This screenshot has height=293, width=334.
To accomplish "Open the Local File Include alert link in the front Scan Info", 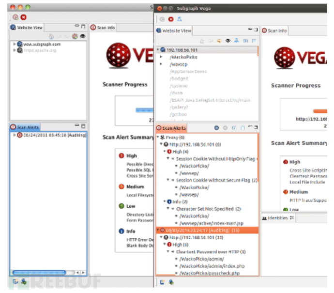I will (x=307, y=182).
